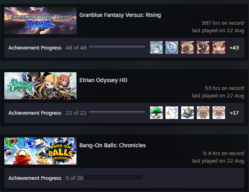249x192 pixels.
Task: Show the +17 more Etrian Odyssey achievements
Action: (234, 113)
